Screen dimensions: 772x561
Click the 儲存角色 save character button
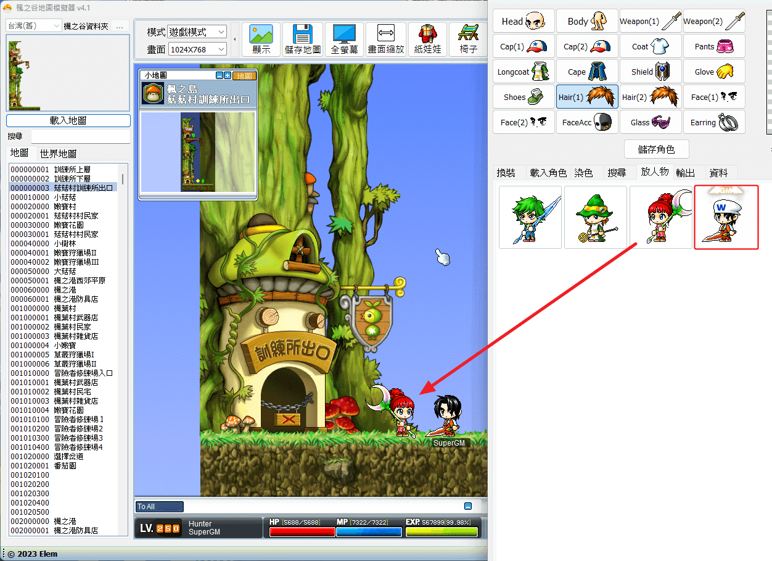[x=656, y=149]
